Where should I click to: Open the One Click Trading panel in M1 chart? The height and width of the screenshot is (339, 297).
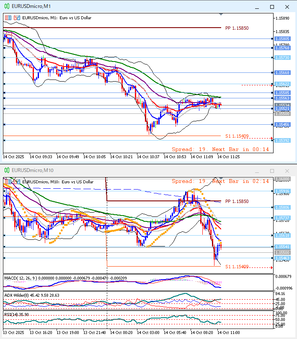point(8,18)
